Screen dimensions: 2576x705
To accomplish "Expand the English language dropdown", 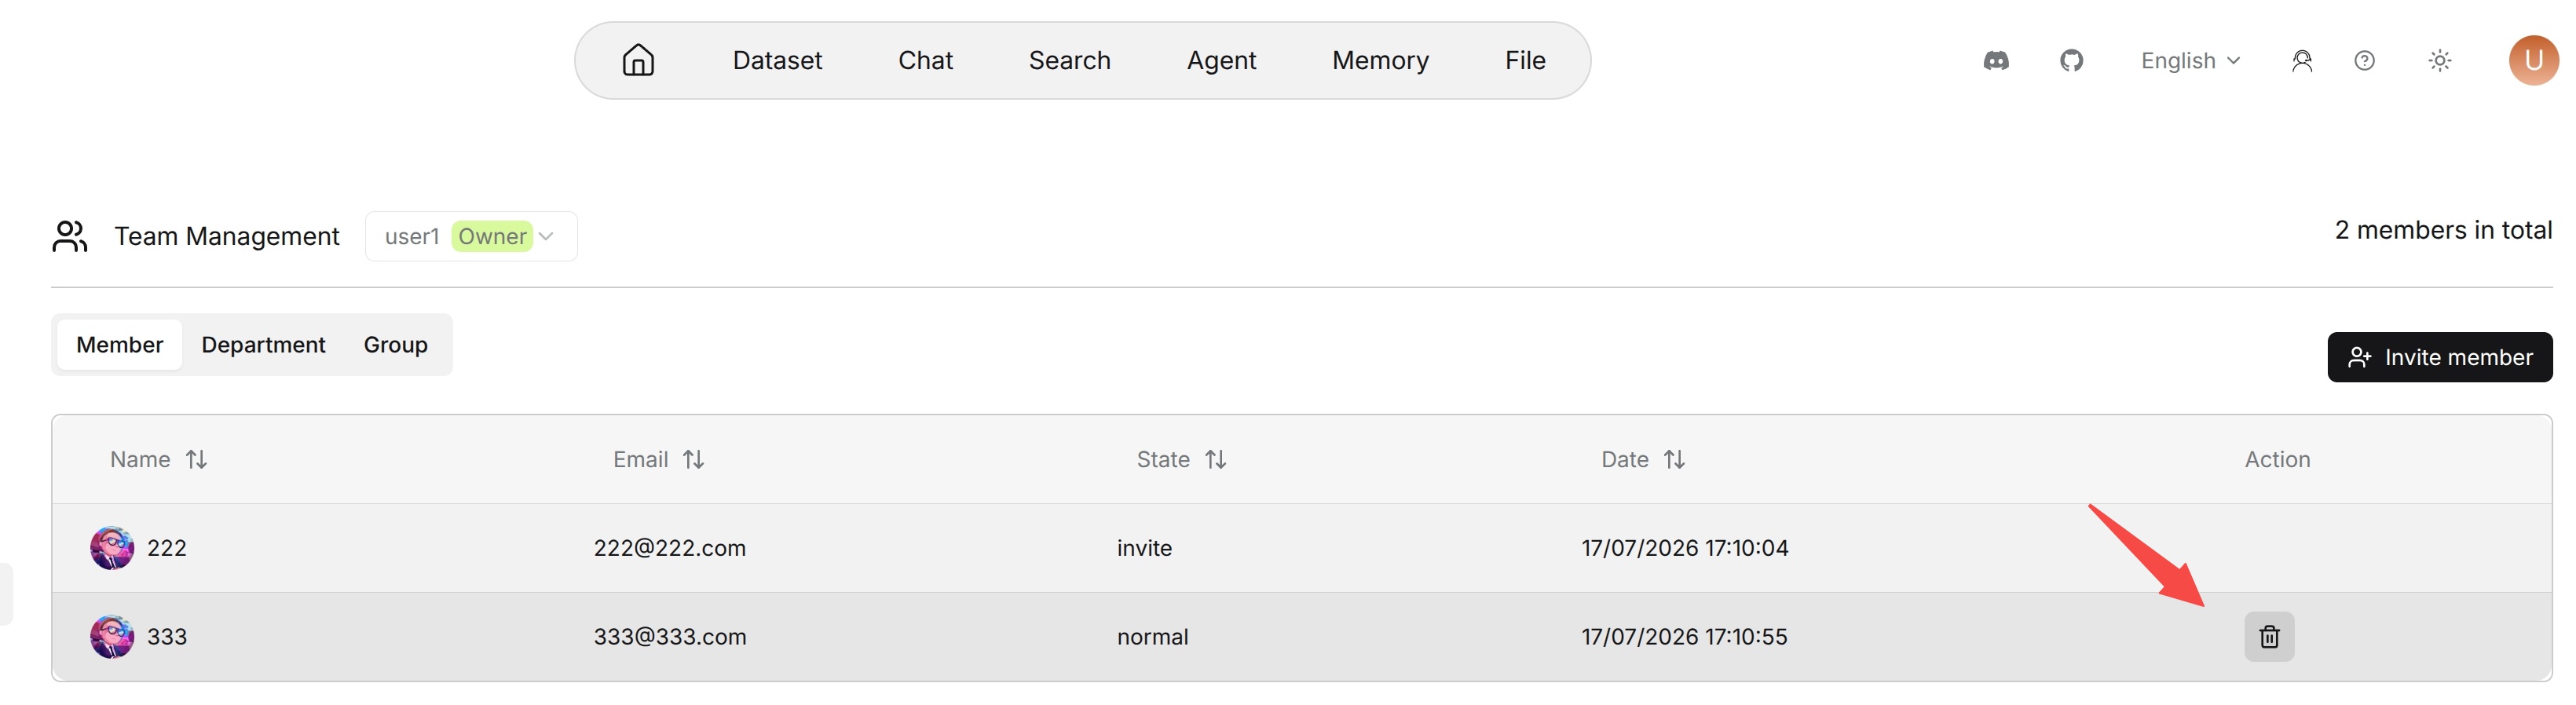I will pos(2190,61).
